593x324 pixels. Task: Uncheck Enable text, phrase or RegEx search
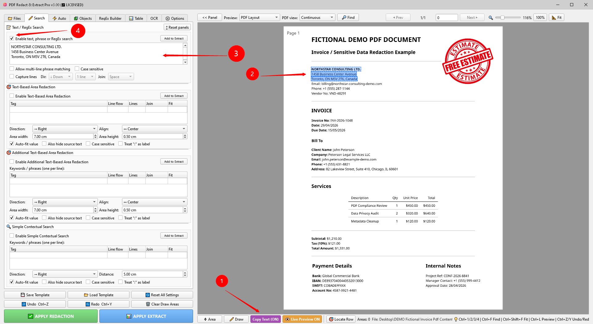tap(12, 39)
